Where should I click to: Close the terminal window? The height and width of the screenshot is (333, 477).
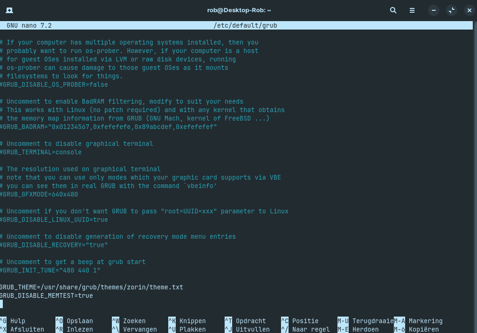469,10
